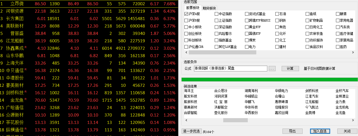Screen dimensions: 358x136
Task: Tick the 农林牧渔 checkbox
Action: tap(308, 34)
